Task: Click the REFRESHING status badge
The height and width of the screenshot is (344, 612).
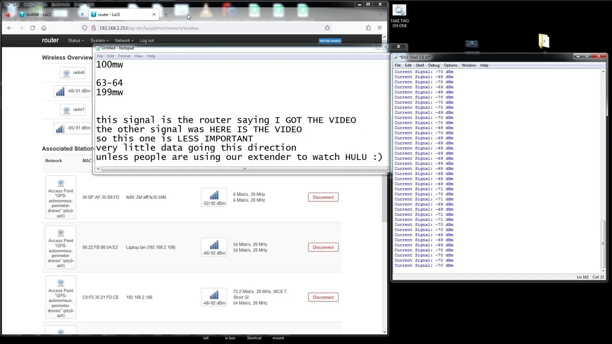Action: 330,41
